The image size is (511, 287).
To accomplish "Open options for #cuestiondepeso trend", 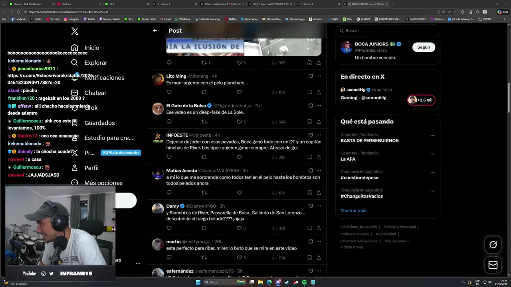I will (432, 173).
